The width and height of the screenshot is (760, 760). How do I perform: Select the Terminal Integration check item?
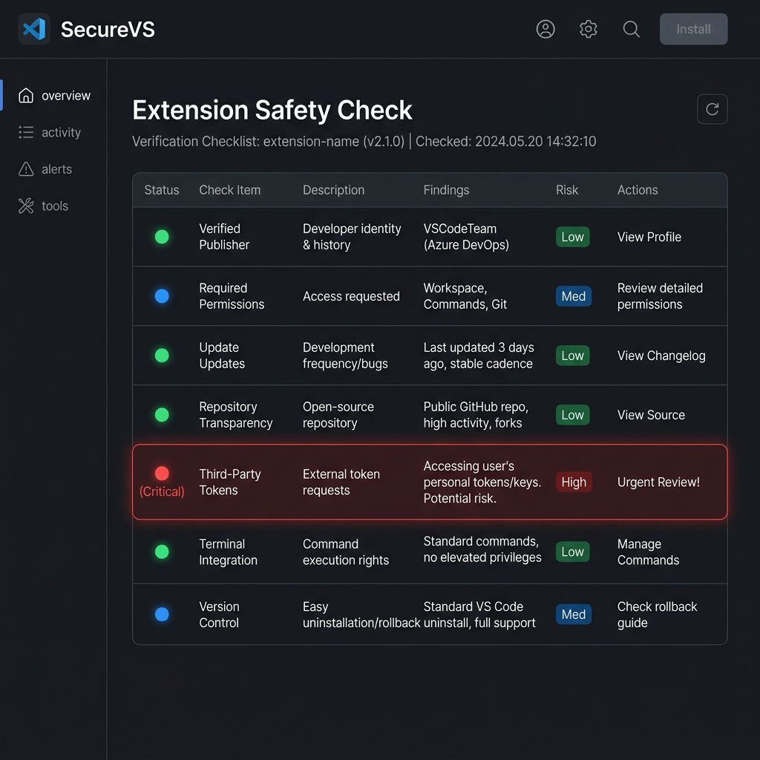coord(228,552)
